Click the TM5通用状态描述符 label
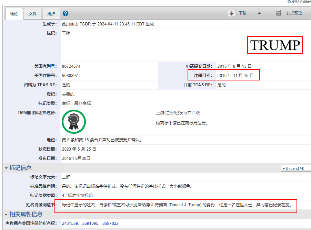311x230 pixels. point(37,113)
